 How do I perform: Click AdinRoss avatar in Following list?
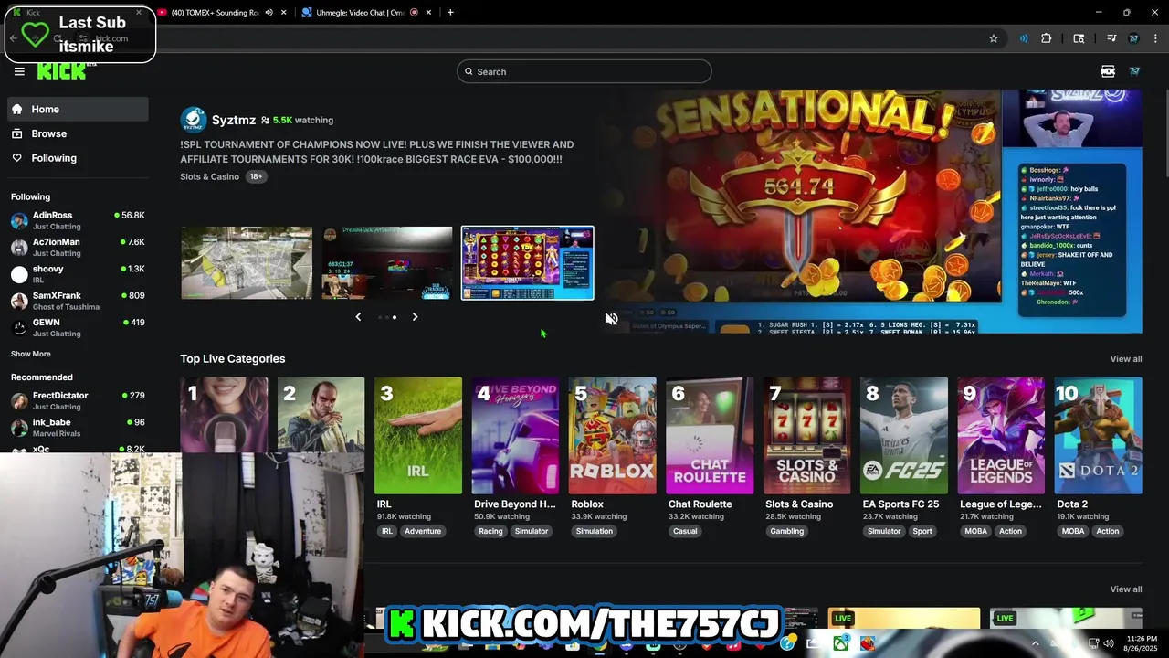19,221
